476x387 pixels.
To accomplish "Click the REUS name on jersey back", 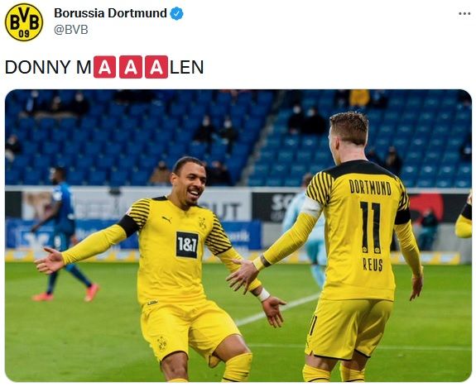I will pos(373,265).
